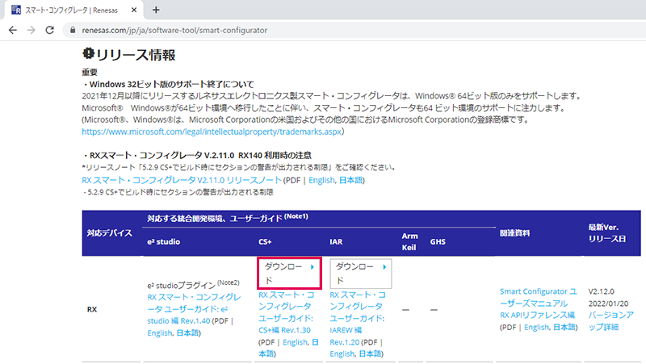Open English link under IAREW user guide

pos(342,354)
